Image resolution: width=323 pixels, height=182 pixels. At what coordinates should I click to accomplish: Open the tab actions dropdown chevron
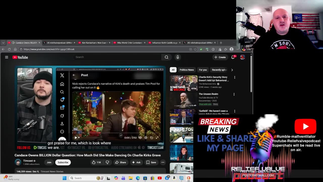point(3,43)
